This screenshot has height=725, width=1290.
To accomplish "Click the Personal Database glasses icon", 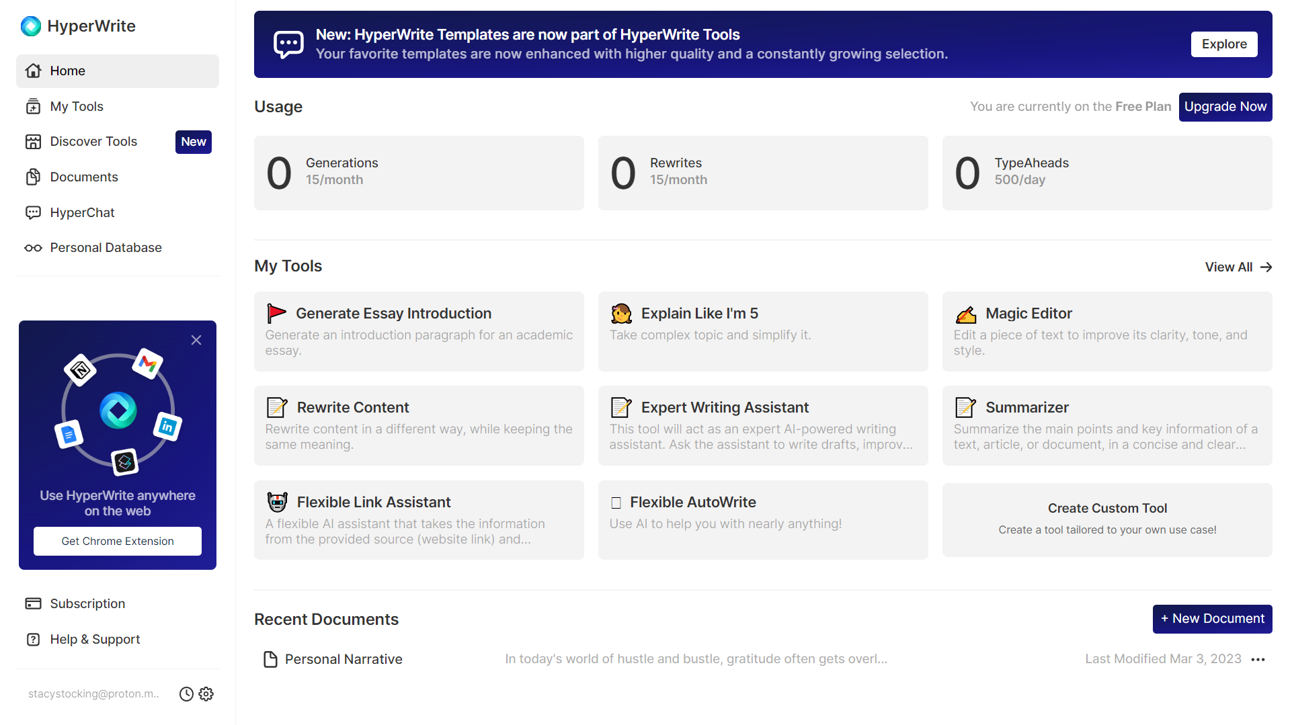I will pos(34,248).
